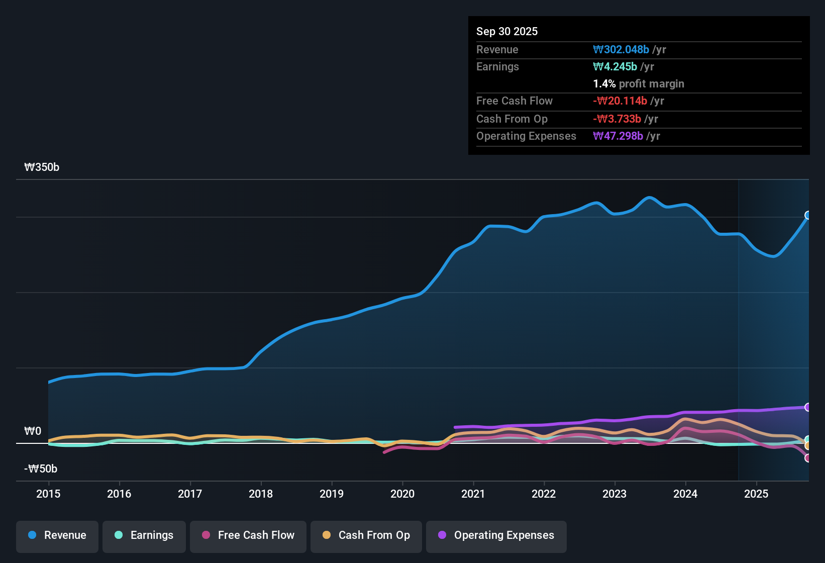Viewport: 825px width, 563px height.
Task: Expand the Free Cash Flow legend item
Action: coord(248,535)
